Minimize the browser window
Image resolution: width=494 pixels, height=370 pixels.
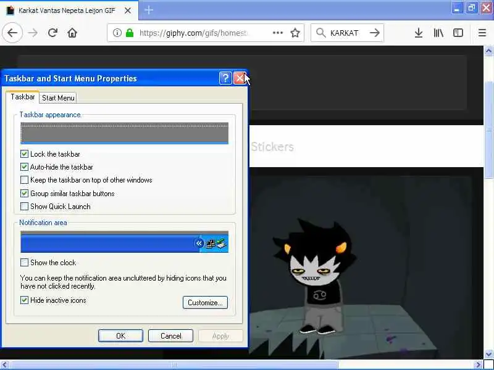[x=457, y=8]
